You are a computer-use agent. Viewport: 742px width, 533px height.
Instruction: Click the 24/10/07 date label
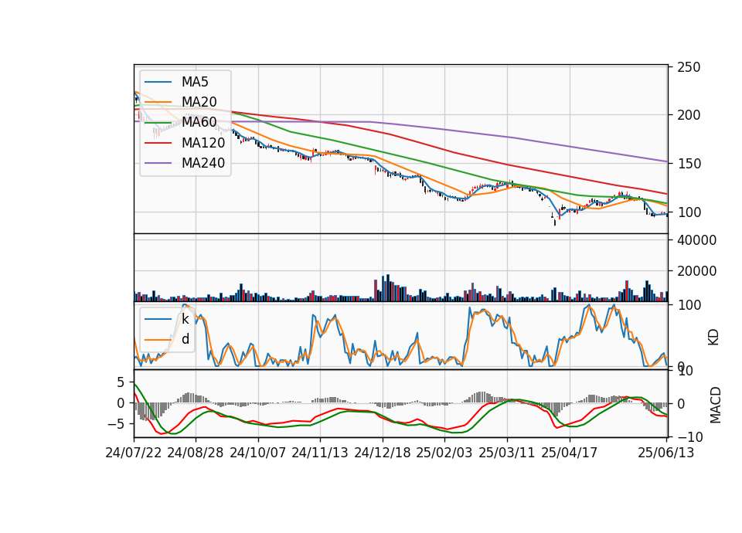tap(258, 453)
